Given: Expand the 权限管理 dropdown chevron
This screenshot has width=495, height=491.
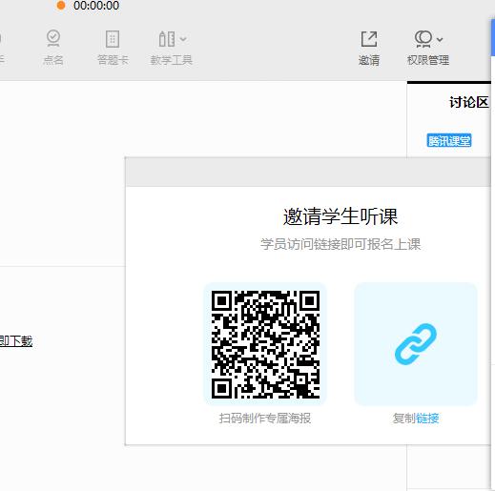Looking at the screenshot, I should tap(440, 39).
